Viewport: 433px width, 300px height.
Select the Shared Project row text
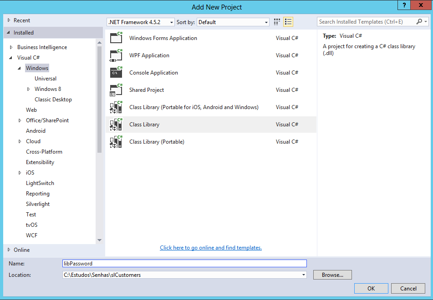click(147, 90)
